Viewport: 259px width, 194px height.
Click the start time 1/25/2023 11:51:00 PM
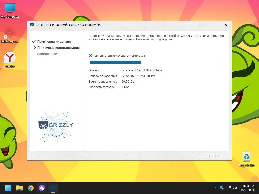point(138,76)
